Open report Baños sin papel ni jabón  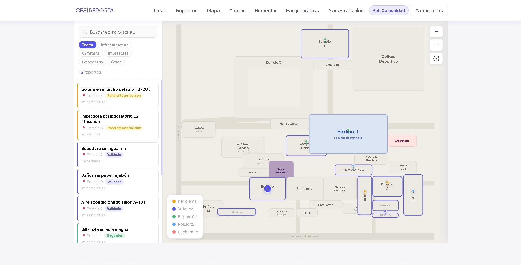point(118,181)
